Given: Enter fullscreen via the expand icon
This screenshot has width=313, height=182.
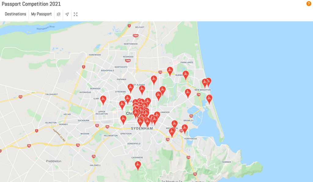Looking at the screenshot, I should click(75, 14).
